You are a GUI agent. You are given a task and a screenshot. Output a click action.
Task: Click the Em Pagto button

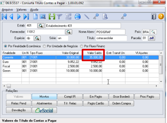(96, 97)
